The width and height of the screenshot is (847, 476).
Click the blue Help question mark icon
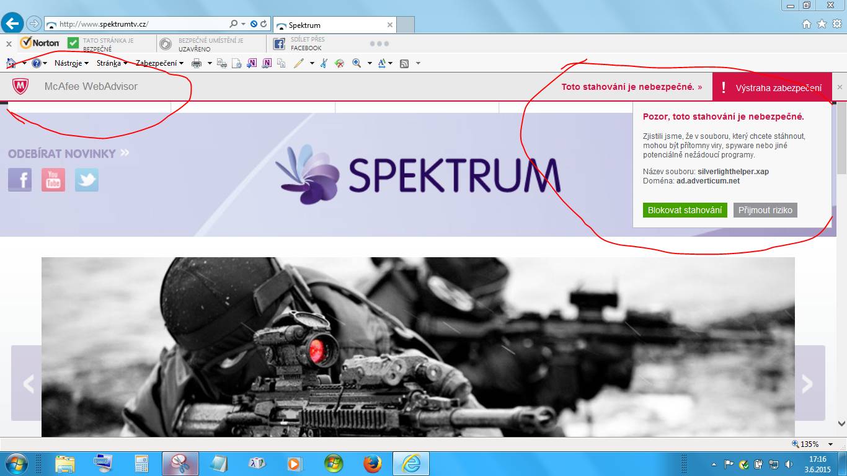[37, 63]
